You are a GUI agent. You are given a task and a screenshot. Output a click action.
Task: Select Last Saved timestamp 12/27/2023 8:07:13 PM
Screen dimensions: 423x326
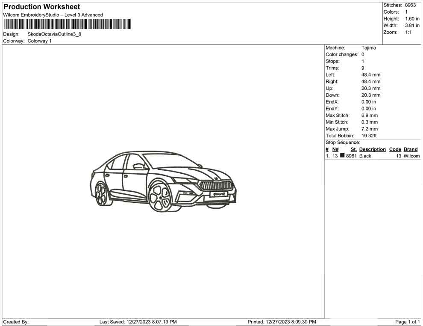152,322
